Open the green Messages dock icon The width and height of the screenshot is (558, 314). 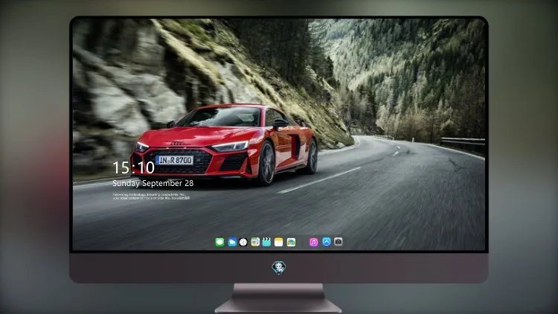(219, 242)
